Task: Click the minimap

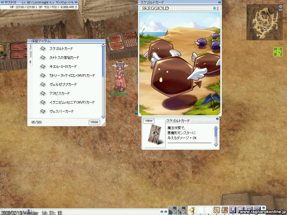Action: [265, 22]
